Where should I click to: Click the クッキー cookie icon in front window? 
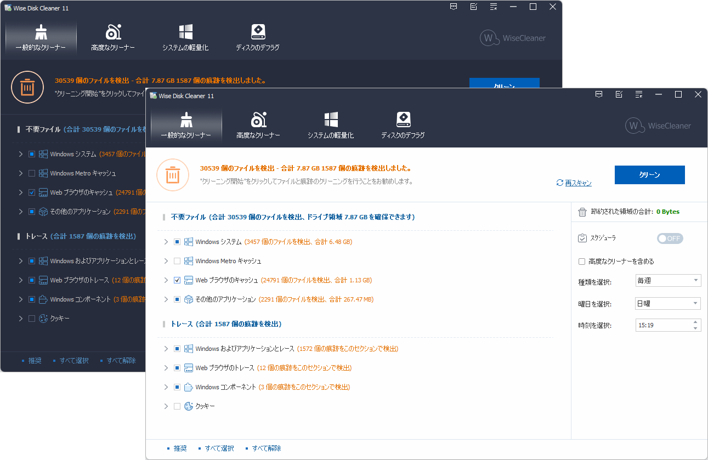tap(189, 406)
